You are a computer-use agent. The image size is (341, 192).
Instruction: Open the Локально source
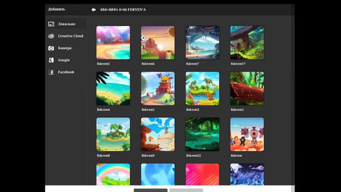click(x=66, y=24)
